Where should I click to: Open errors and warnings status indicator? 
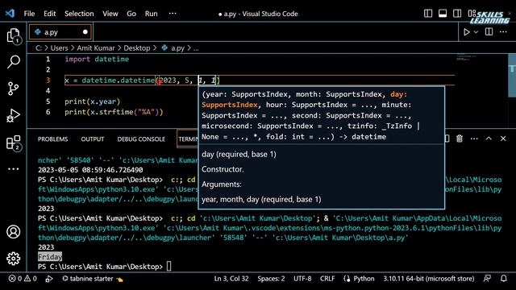point(23,279)
